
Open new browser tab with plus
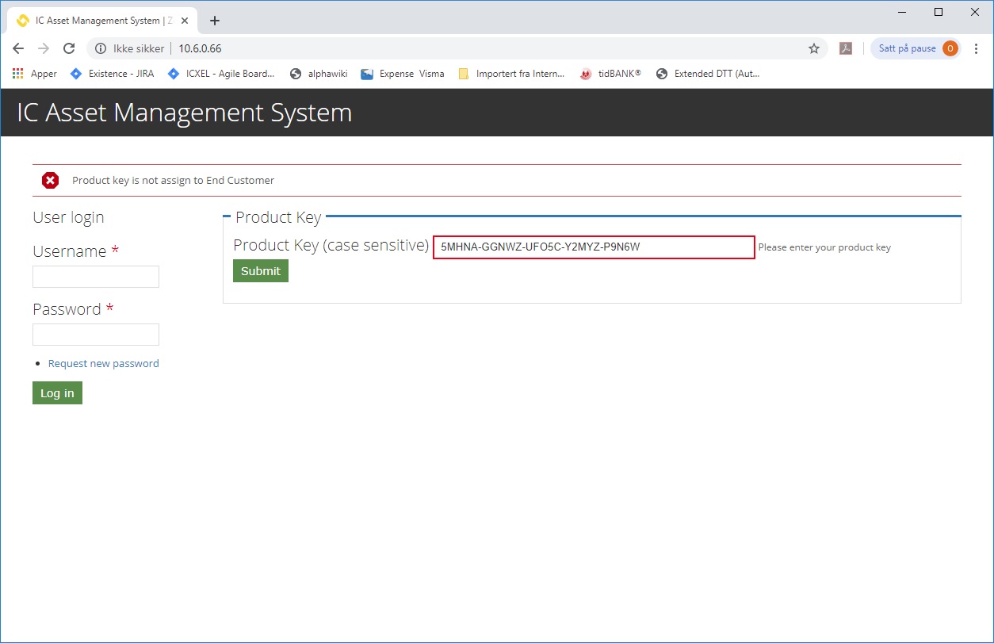214,21
